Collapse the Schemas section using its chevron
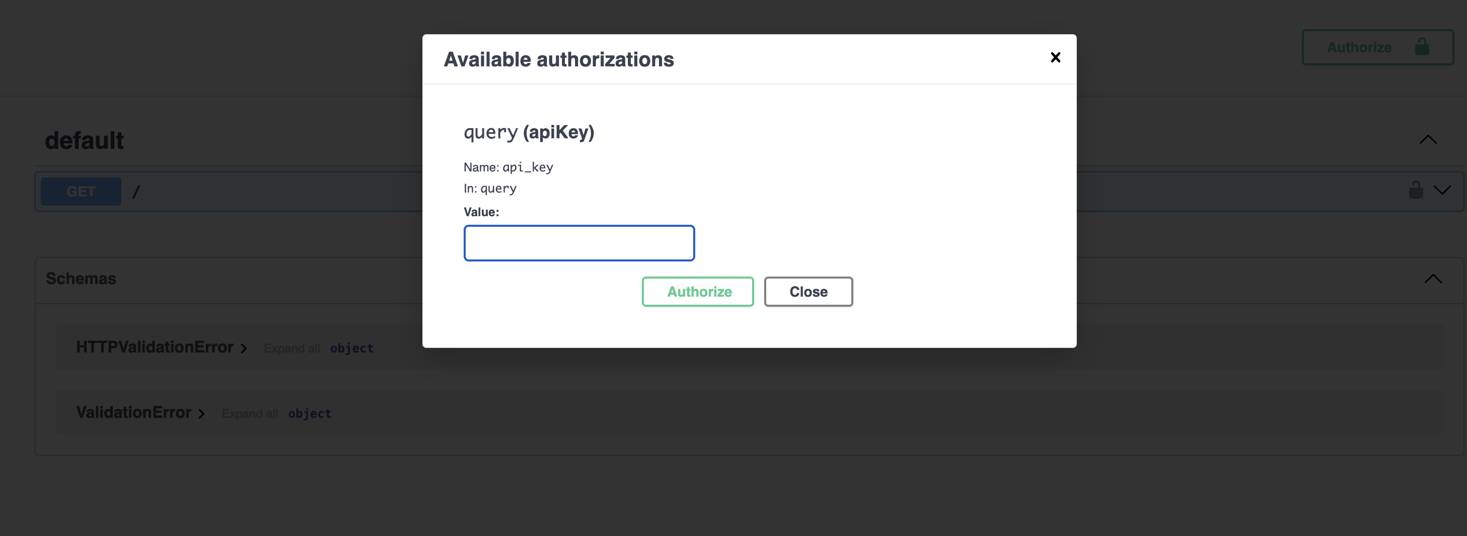Image resolution: width=1467 pixels, height=536 pixels. [x=1433, y=279]
